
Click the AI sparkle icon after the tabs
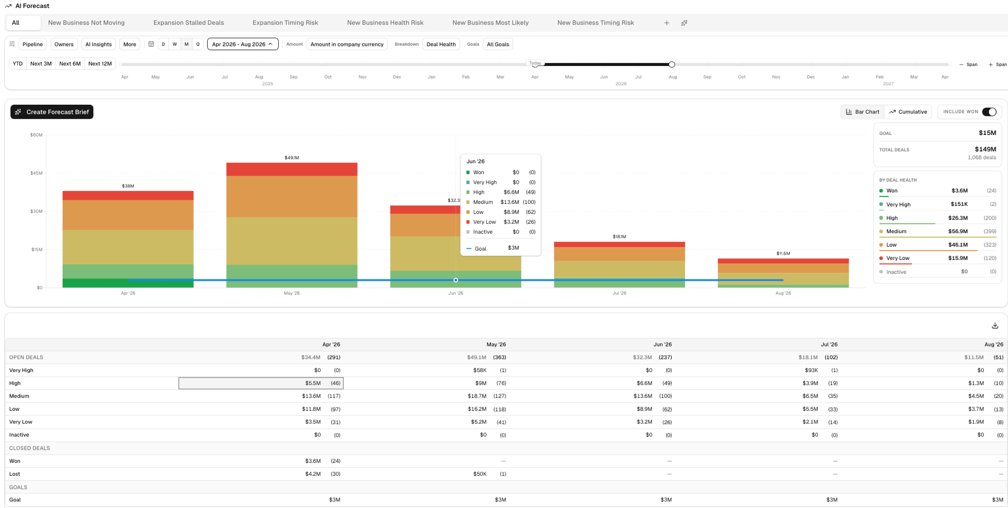pos(684,23)
